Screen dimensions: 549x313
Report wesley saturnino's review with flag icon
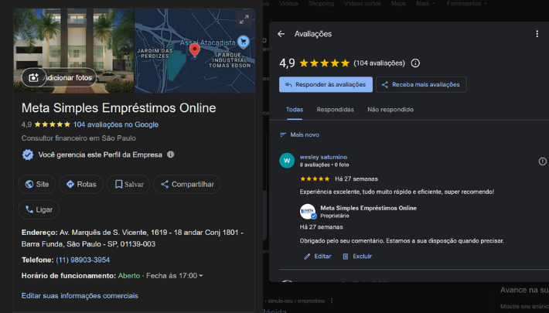pyautogui.click(x=542, y=161)
